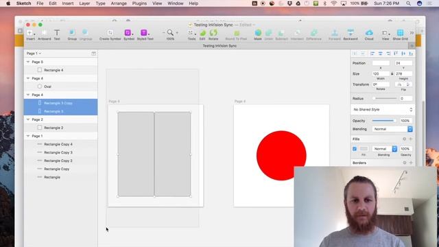Select the Oval layer in the list
This screenshot has height=247, width=439.
pyautogui.click(x=61, y=86)
